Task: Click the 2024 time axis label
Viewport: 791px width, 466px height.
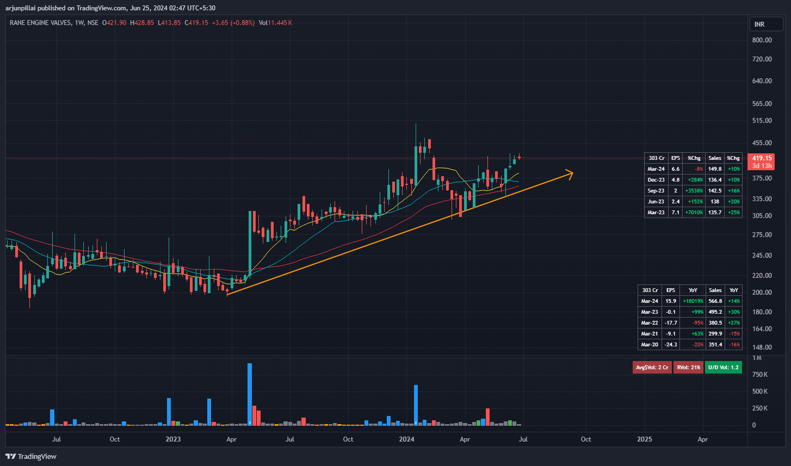Action: coord(406,439)
